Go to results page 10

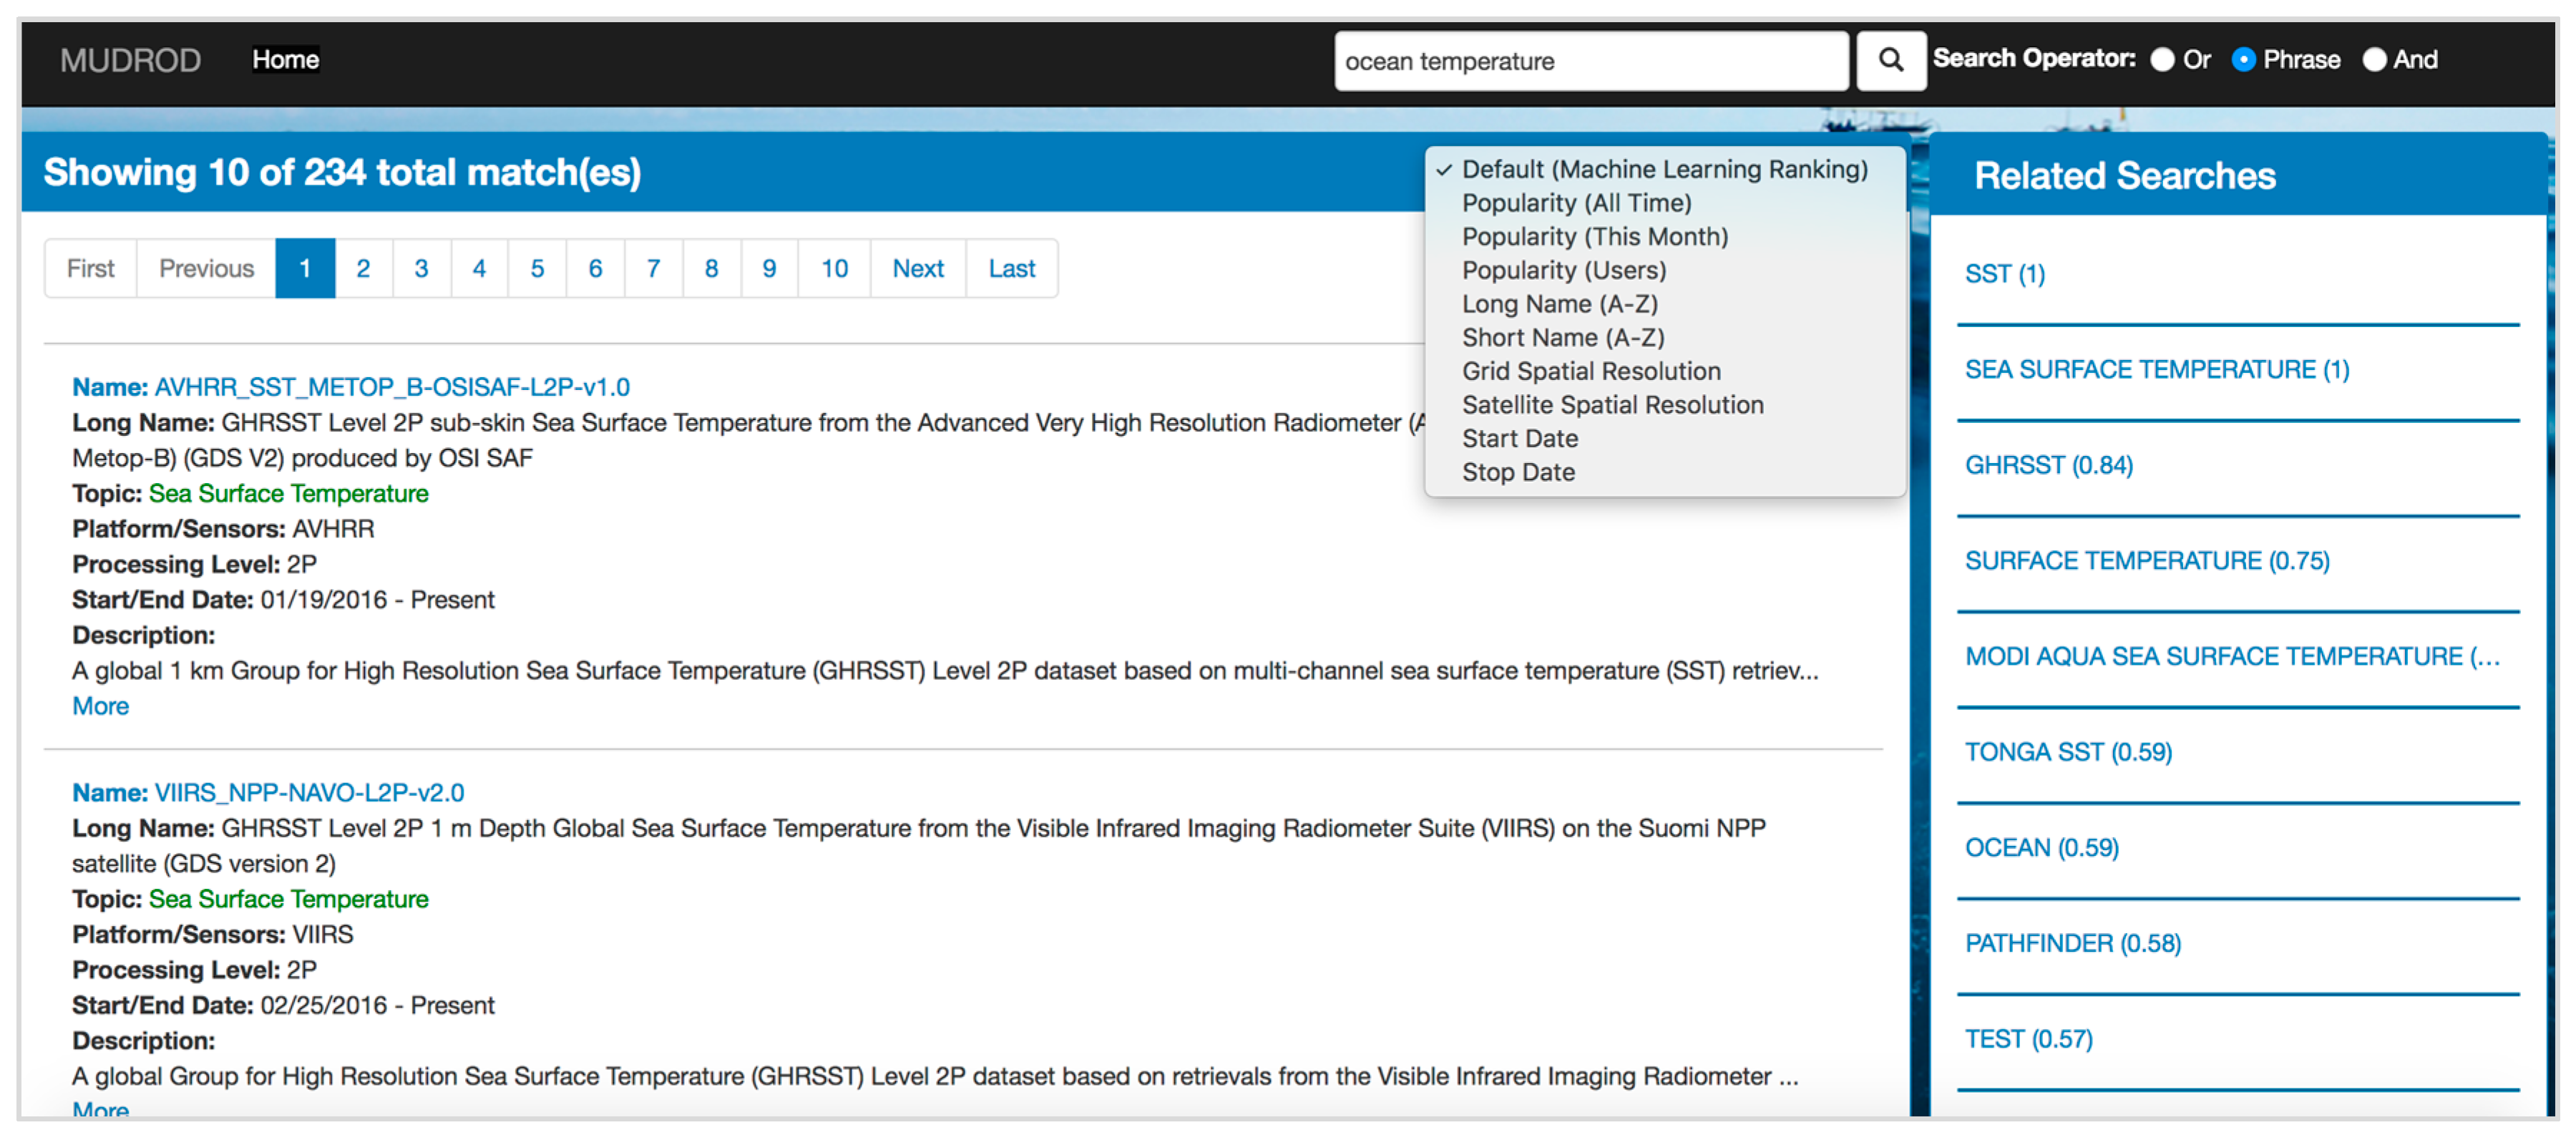point(834,268)
